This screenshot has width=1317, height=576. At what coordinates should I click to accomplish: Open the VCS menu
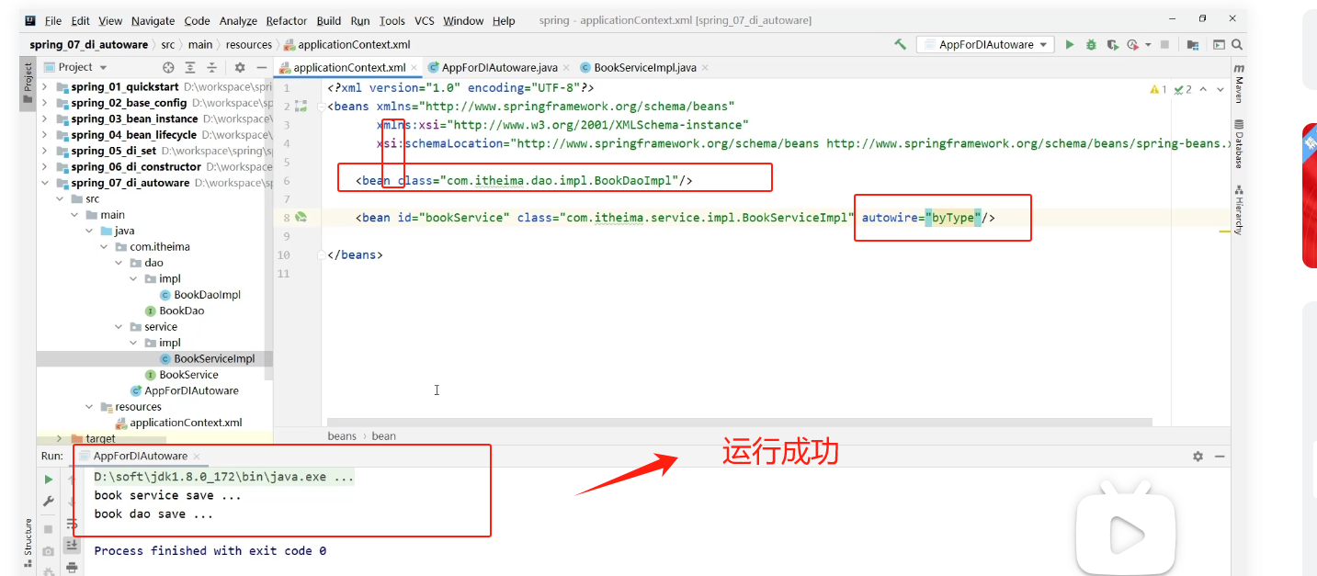425,20
